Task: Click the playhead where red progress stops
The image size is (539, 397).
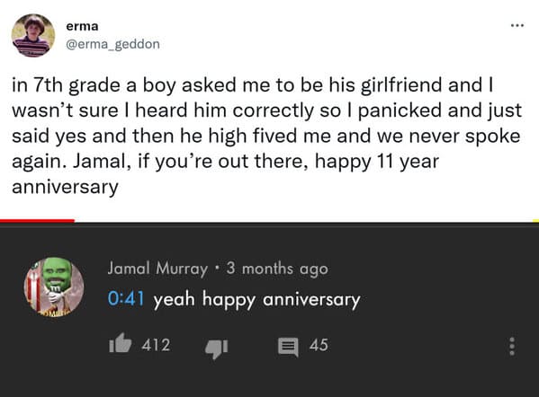Action: pos(74,221)
